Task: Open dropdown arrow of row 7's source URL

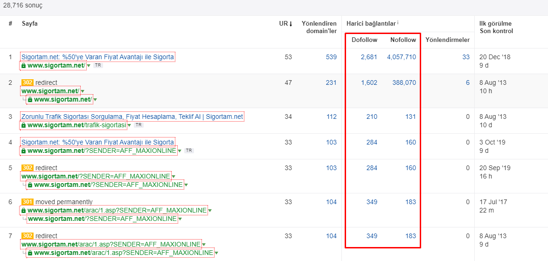Action: pyautogui.click(x=204, y=245)
